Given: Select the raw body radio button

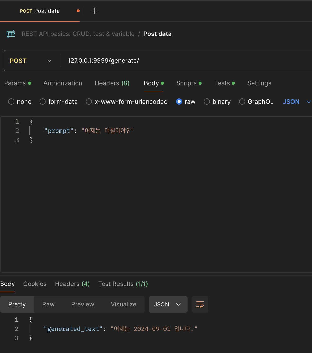Looking at the screenshot, I should (179, 102).
